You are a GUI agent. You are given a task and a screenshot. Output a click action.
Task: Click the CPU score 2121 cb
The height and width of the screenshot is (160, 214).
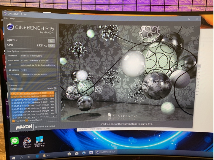point(42,45)
